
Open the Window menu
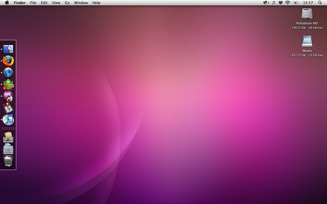81,3
